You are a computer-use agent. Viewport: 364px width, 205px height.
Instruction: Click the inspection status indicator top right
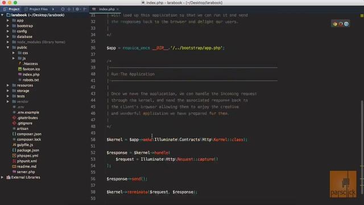[362, 15]
